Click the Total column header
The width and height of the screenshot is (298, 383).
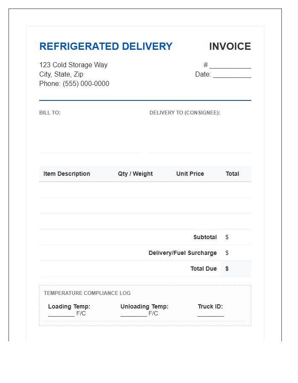232,174
